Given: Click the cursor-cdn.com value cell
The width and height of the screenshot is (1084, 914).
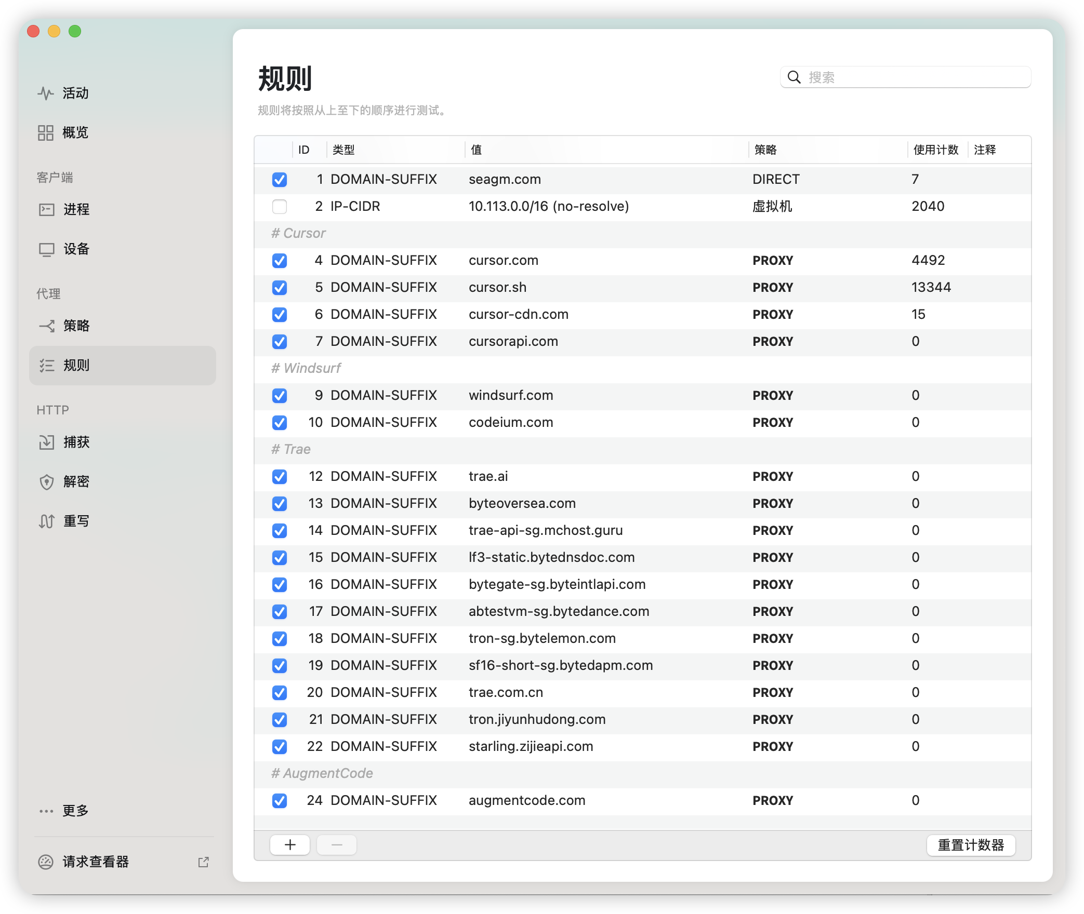Looking at the screenshot, I should click(x=519, y=315).
